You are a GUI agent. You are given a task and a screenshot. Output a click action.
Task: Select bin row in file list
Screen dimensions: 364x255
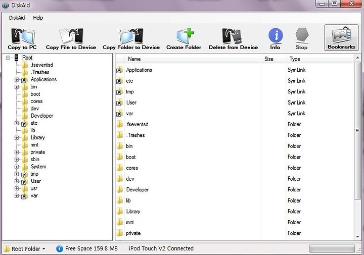(234, 146)
